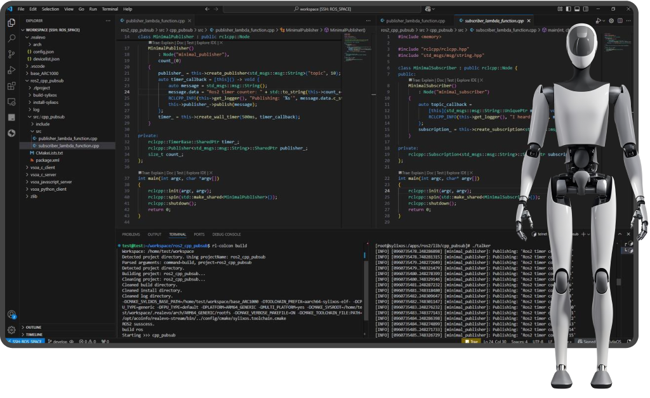Screen dimensions: 650x398
Task: Open the Selection menu
Action: [50, 9]
